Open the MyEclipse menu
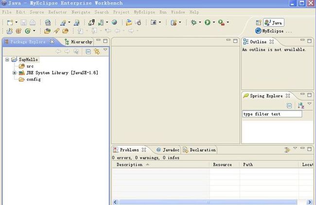 click(144, 12)
